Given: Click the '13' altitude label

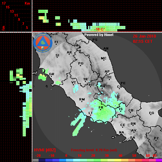Looking at the screenshot, I should [x=12, y=11].
